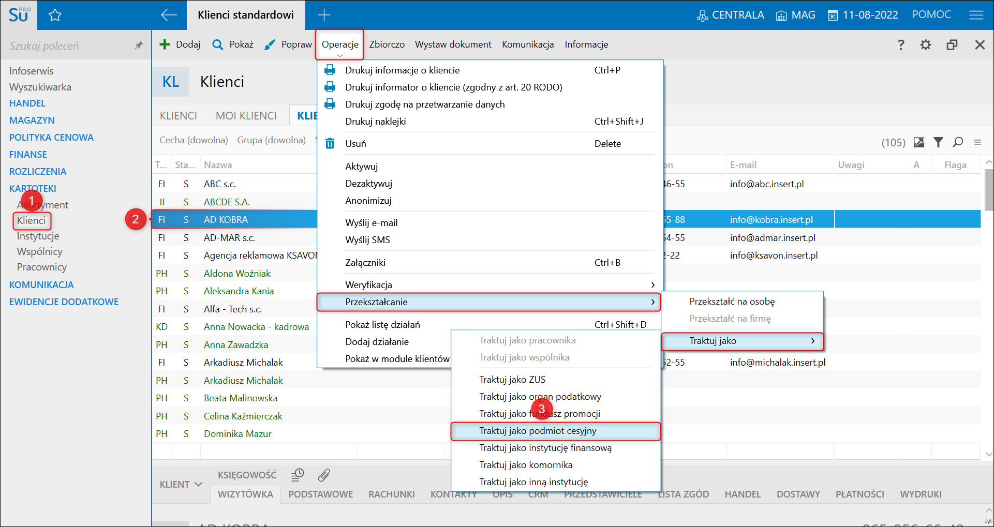
Task: Click Pokaż with magnifier icon
Action: pos(233,44)
